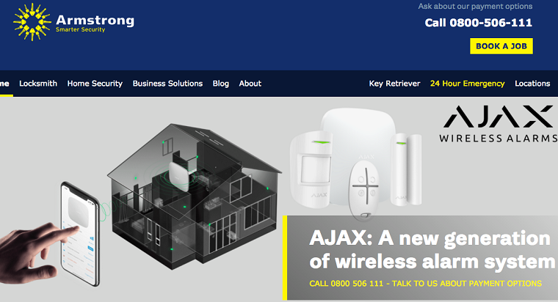
Task: Go to the Locations page
Action: [x=532, y=84]
